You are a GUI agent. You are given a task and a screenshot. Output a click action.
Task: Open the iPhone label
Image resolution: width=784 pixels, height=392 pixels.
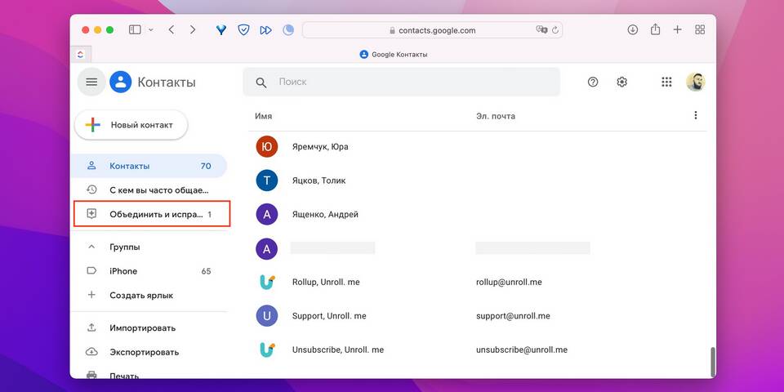click(149, 271)
